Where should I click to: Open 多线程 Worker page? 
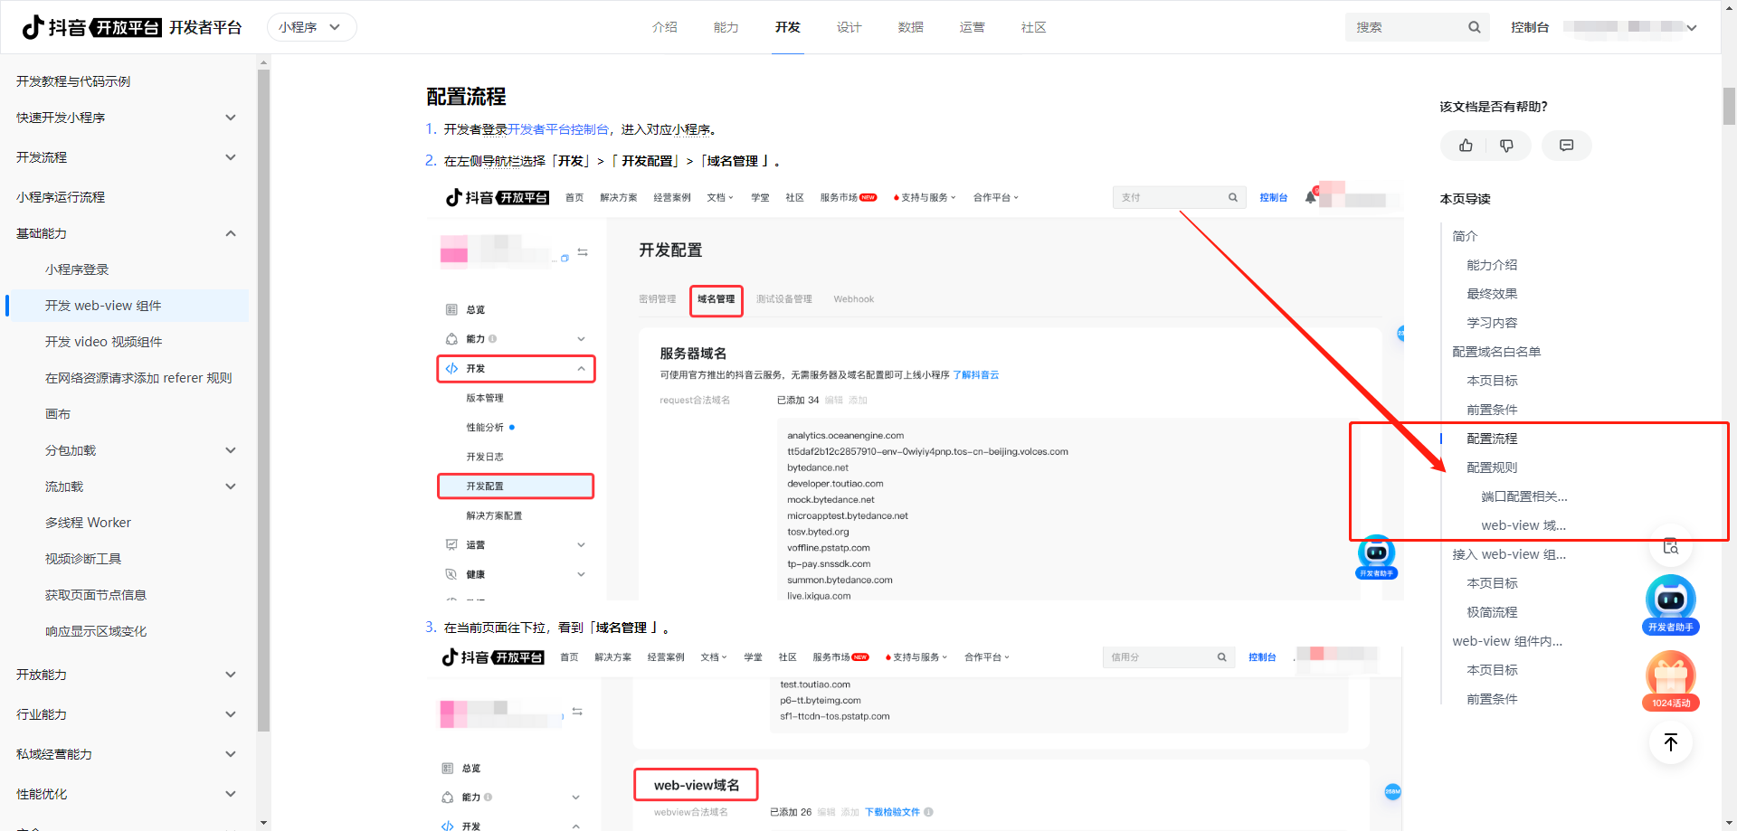[x=88, y=523]
